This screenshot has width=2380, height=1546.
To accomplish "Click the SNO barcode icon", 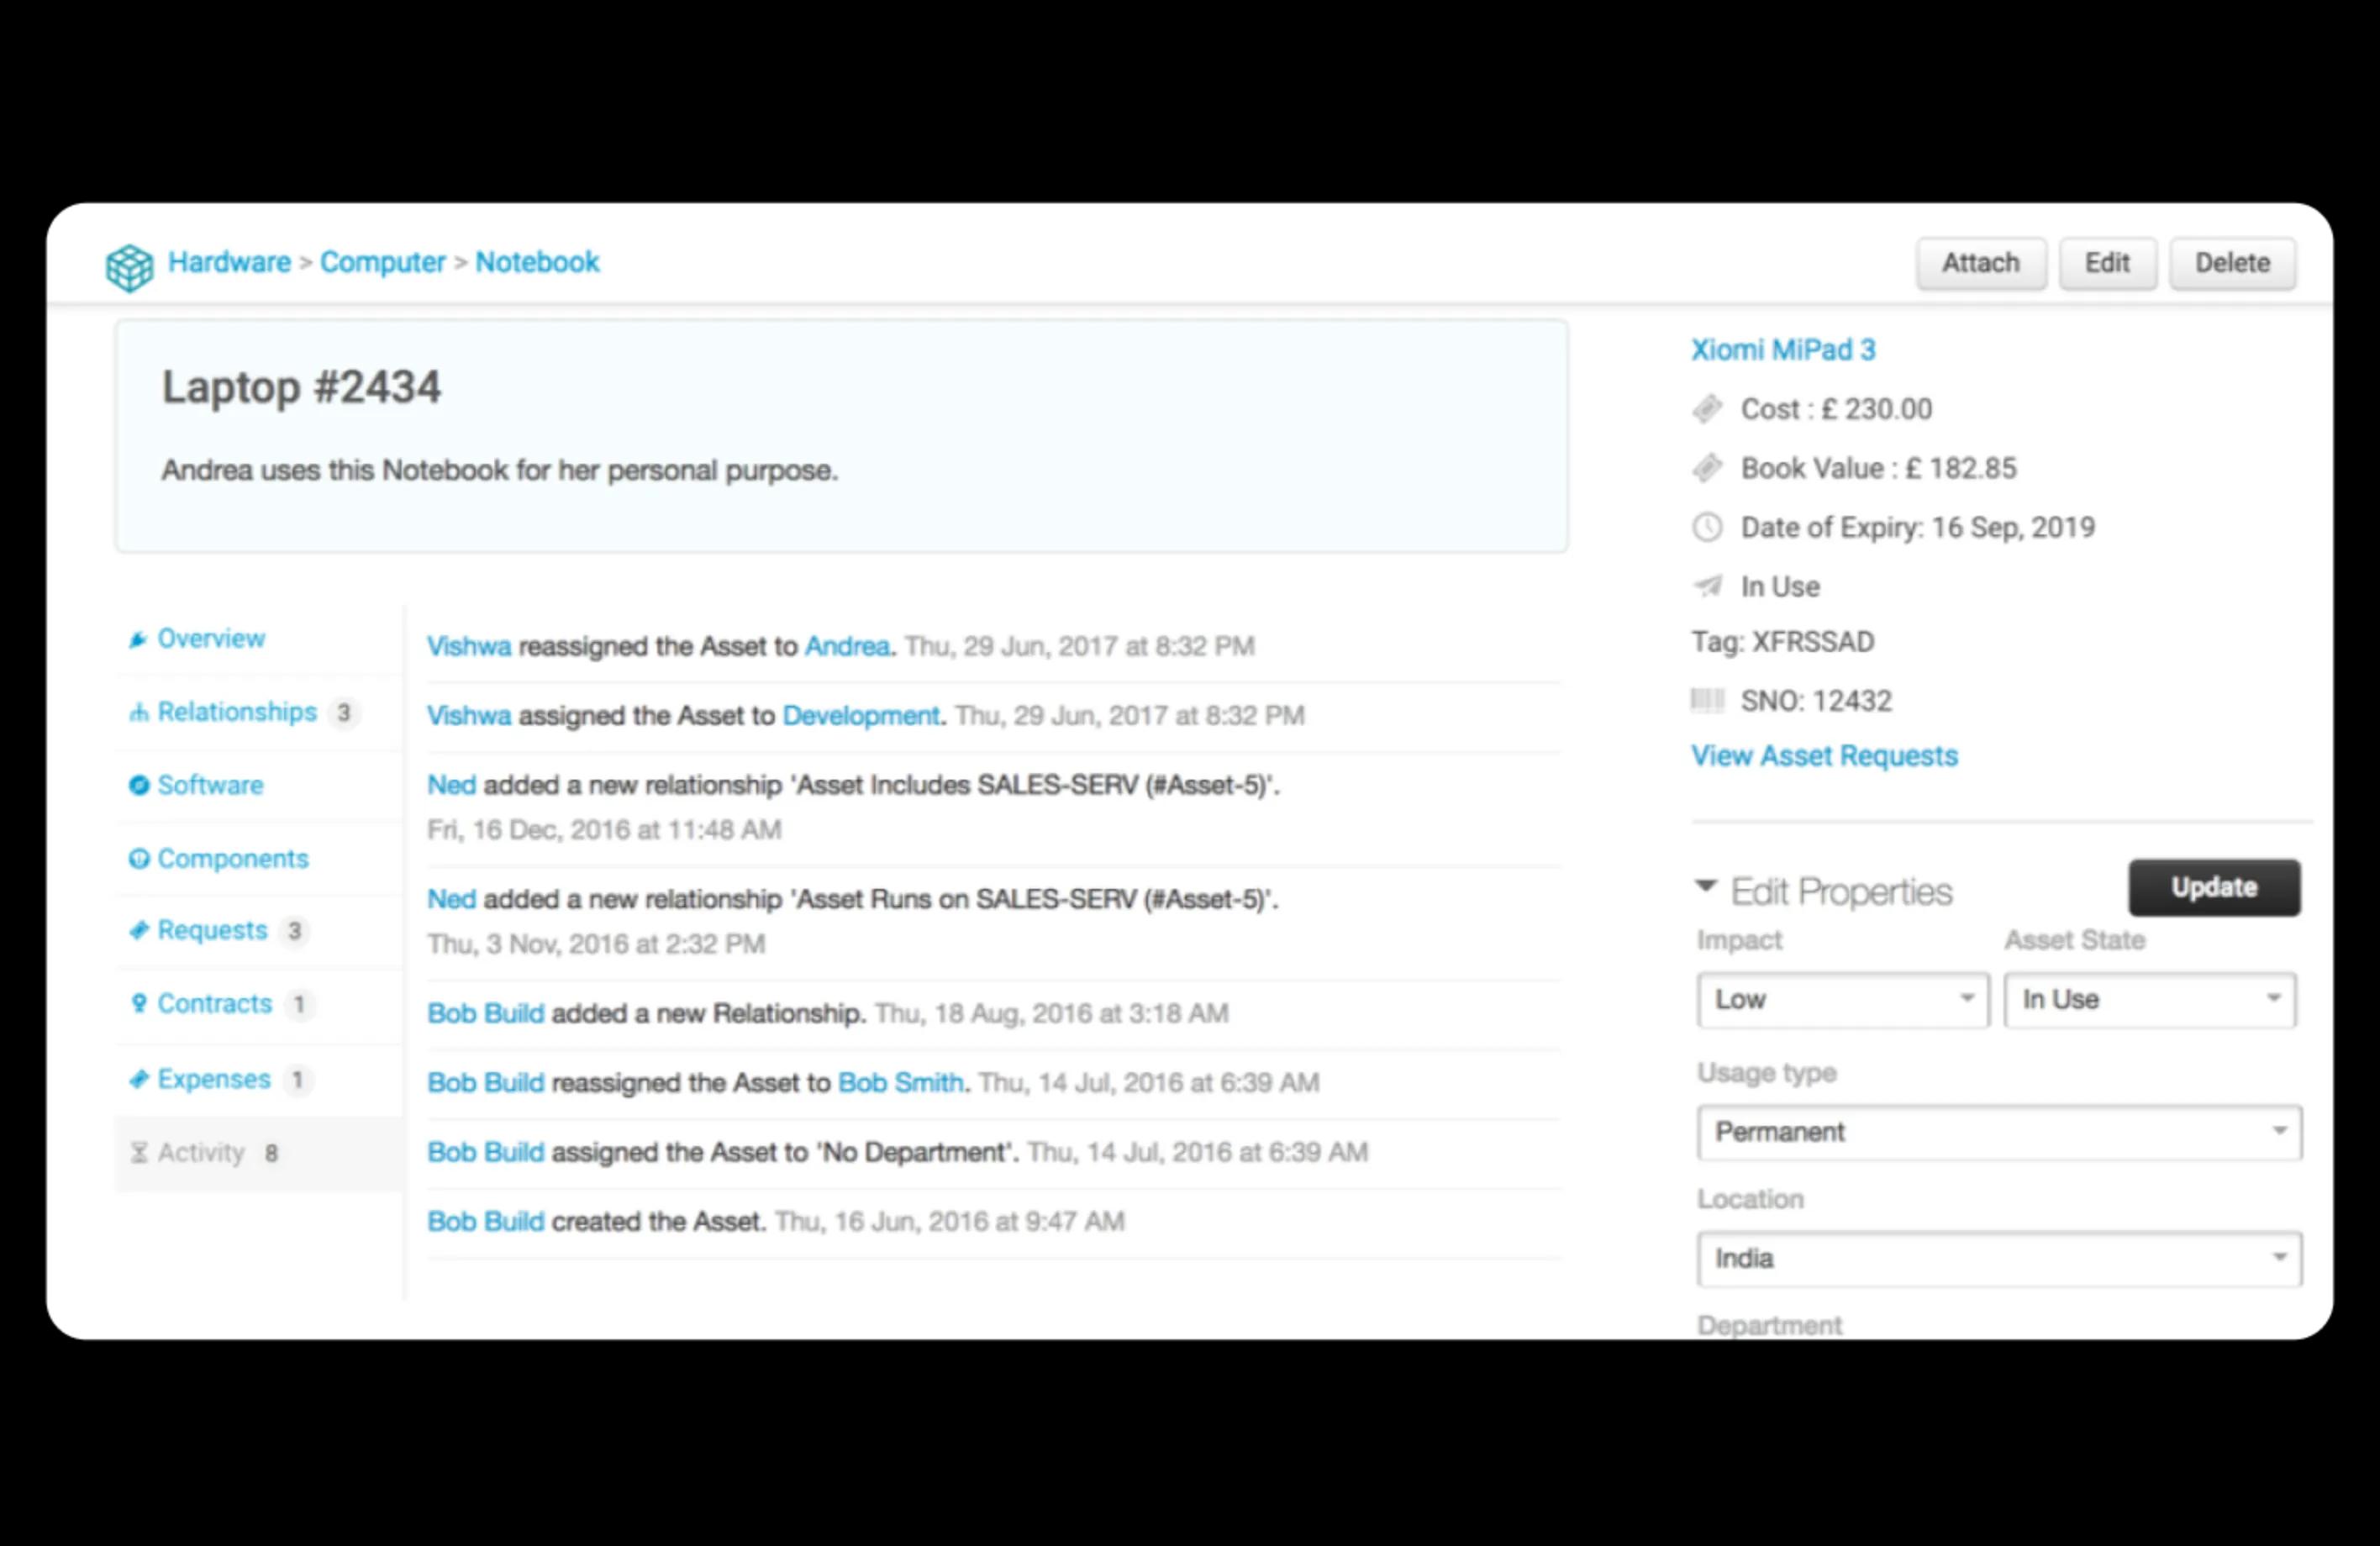I will coord(1707,700).
